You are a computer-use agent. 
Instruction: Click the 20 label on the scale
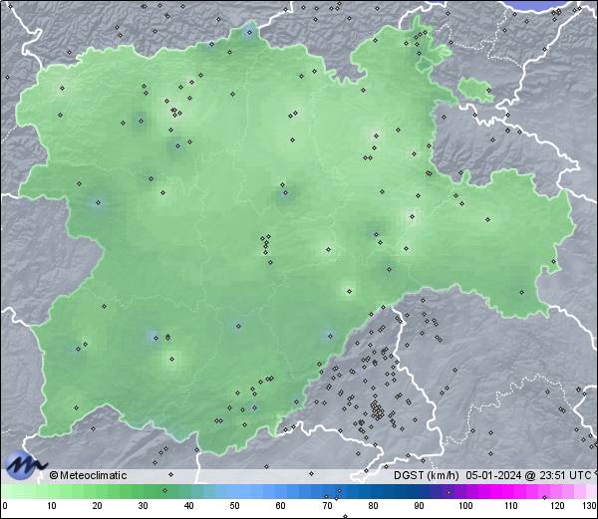(98, 506)
